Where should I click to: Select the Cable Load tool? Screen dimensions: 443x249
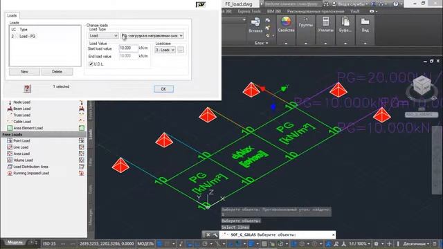pyautogui.click(x=22, y=122)
